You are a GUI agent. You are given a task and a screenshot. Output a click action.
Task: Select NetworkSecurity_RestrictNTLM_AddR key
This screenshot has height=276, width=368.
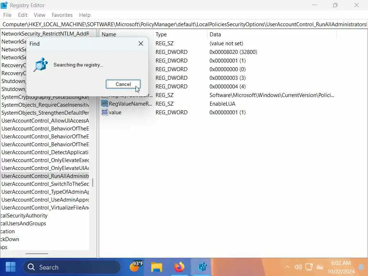(x=45, y=34)
